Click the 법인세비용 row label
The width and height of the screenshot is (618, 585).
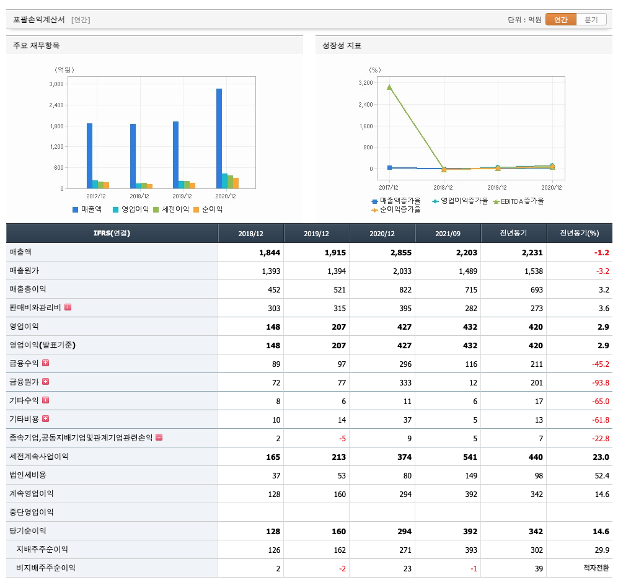pyautogui.click(x=28, y=475)
